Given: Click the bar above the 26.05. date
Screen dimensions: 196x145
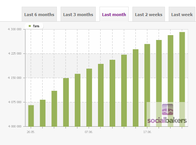Looking at the screenshot, I should (31, 116).
